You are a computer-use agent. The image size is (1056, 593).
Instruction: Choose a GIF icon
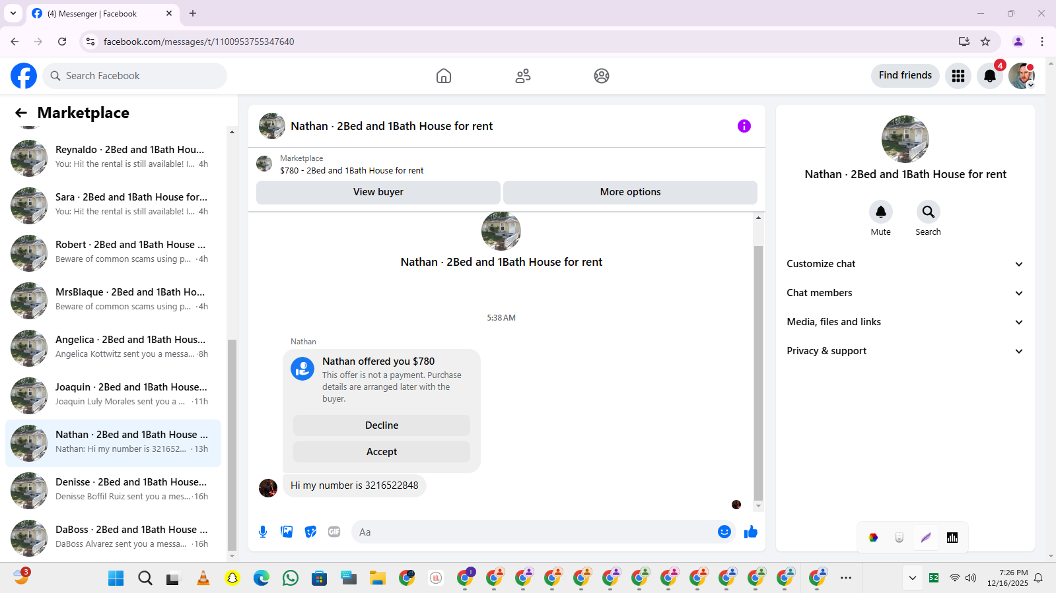tap(334, 532)
